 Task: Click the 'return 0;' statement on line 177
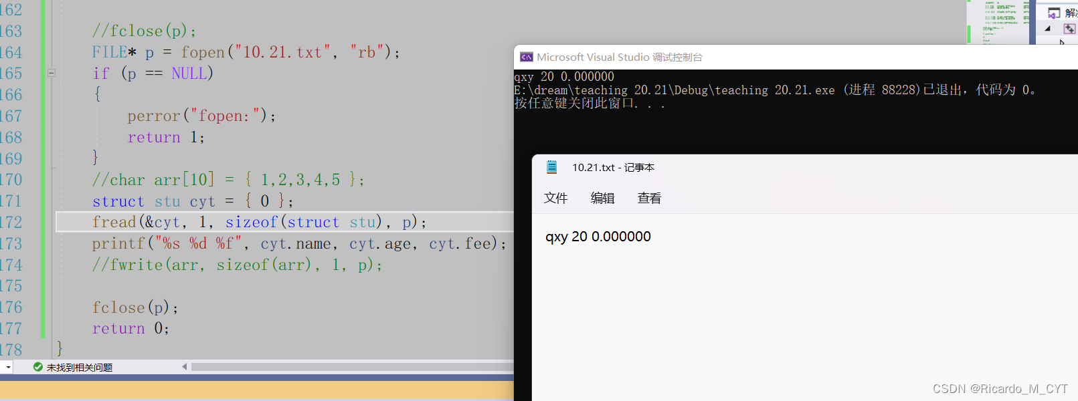click(x=130, y=328)
